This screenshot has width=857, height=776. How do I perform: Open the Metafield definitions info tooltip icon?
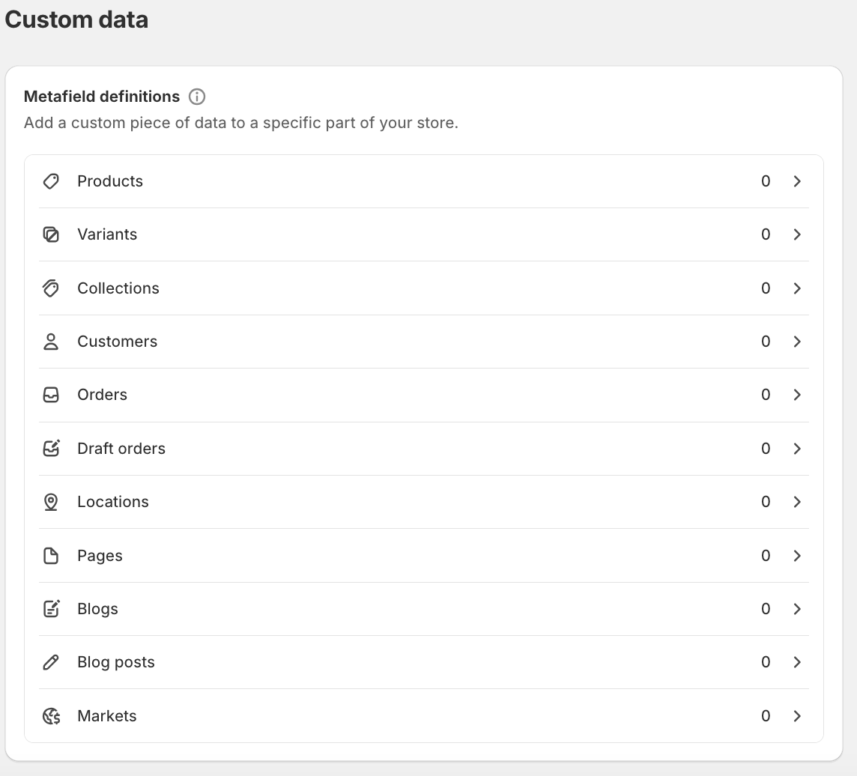tap(197, 97)
